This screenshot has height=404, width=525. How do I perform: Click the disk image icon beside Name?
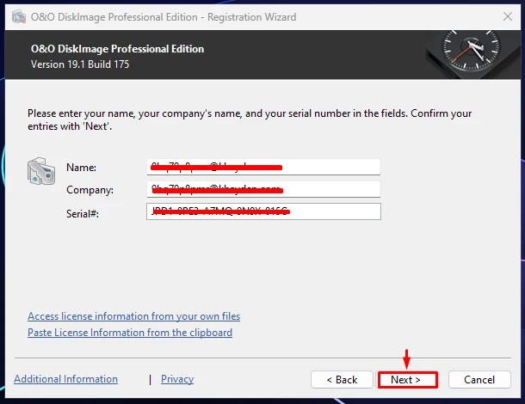[41, 171]
